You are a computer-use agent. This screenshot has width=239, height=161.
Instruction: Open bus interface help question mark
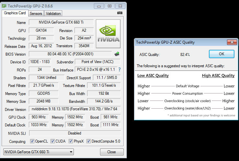click(x=119, y=70)
